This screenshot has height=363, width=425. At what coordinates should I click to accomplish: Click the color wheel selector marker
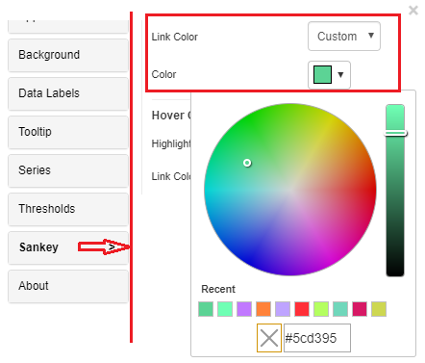pos(247,163)
